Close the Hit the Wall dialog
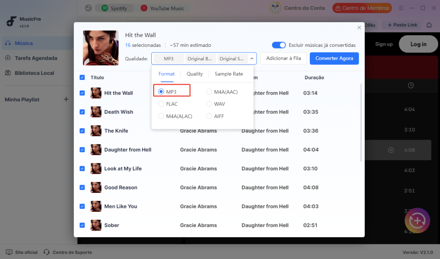The width and height of the screenshot is (440, 259). click(359, 27)
